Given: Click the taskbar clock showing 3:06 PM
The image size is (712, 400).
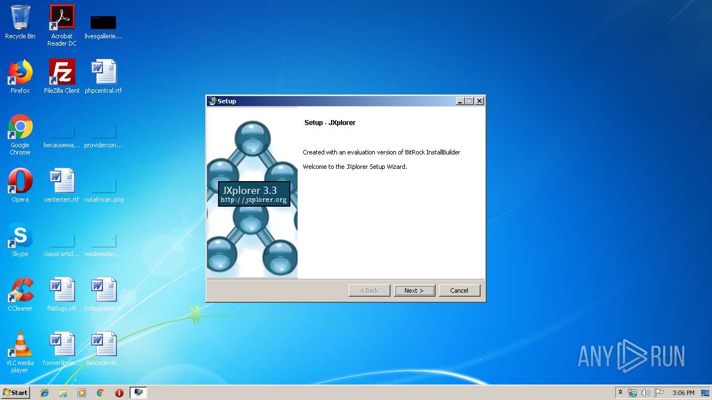Looking at the screenshot, I should coord(683,393).
